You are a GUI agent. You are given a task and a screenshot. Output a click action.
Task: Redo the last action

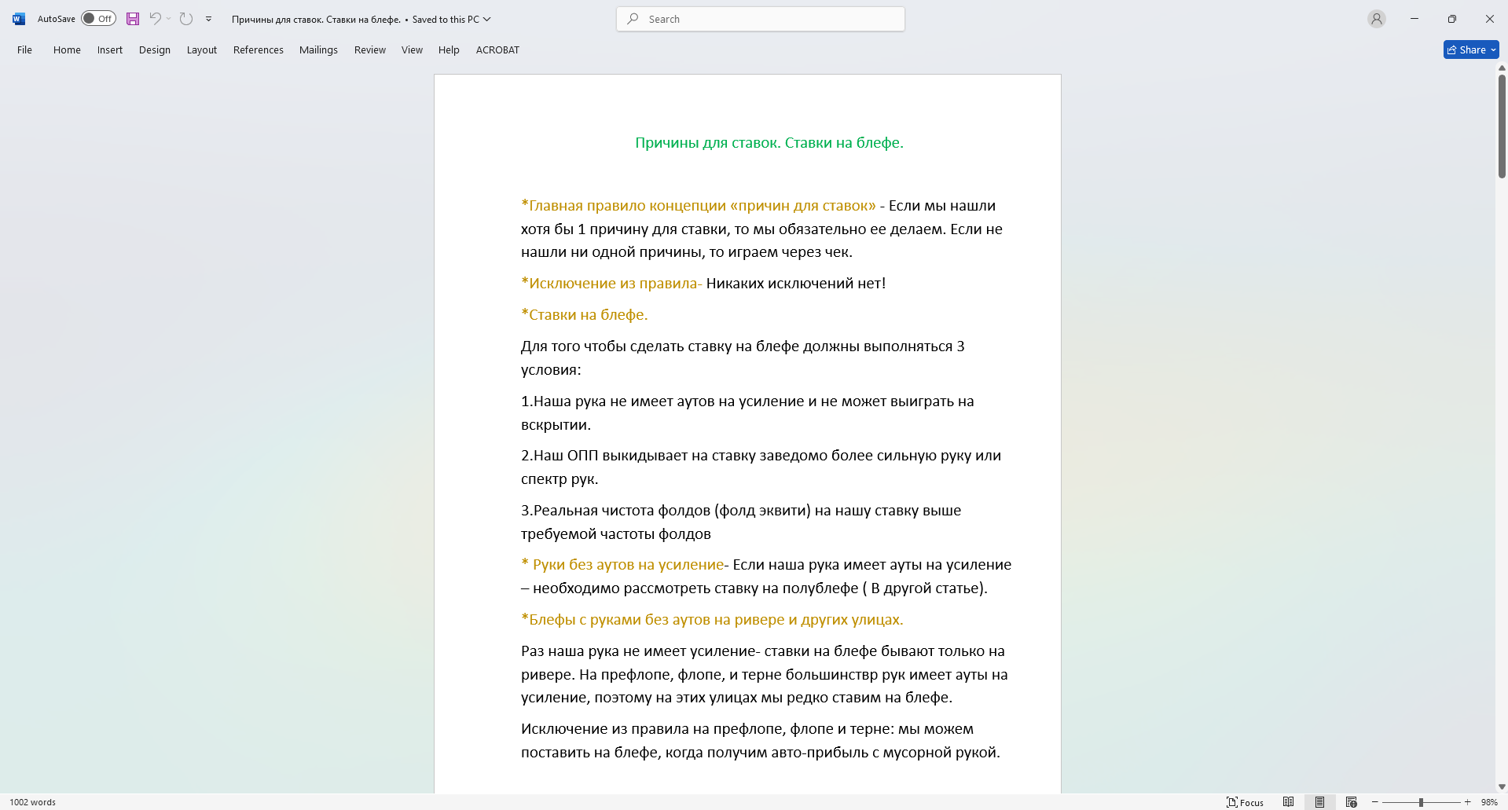point(186,19)
